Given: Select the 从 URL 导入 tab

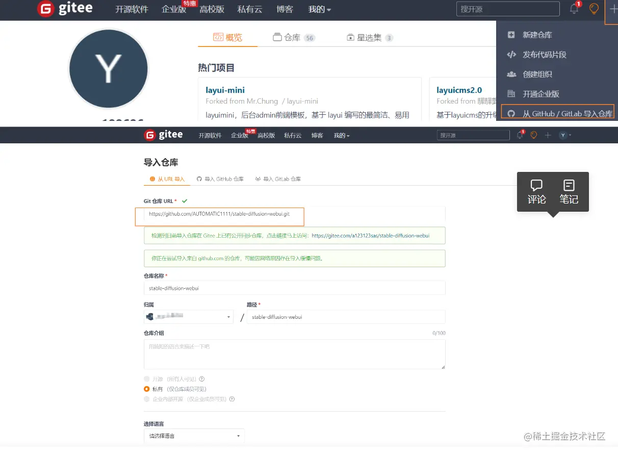Looking at the screenshot, I should pyautogui.click(x=167, y=179).
